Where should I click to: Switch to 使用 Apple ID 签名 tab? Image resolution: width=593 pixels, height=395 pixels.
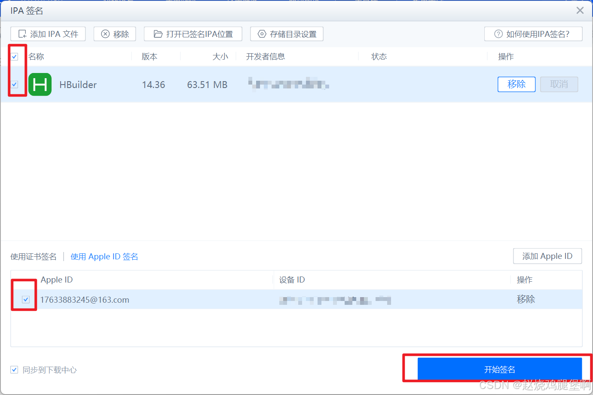click(x=104, y=256)
